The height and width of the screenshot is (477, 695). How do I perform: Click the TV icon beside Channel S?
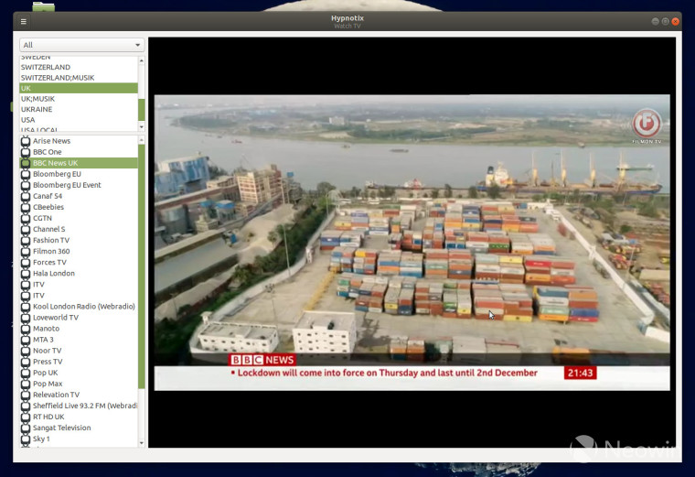click(26, 230)
